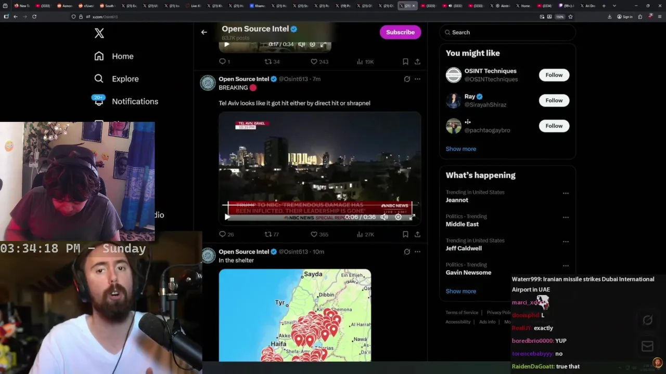Play the top video at 0:17
The height and width of the screenshot is (374, 666).
(226, 44)
